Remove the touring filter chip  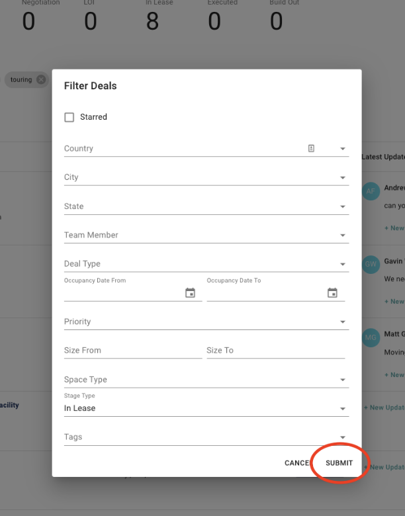(x=41, y=79)
